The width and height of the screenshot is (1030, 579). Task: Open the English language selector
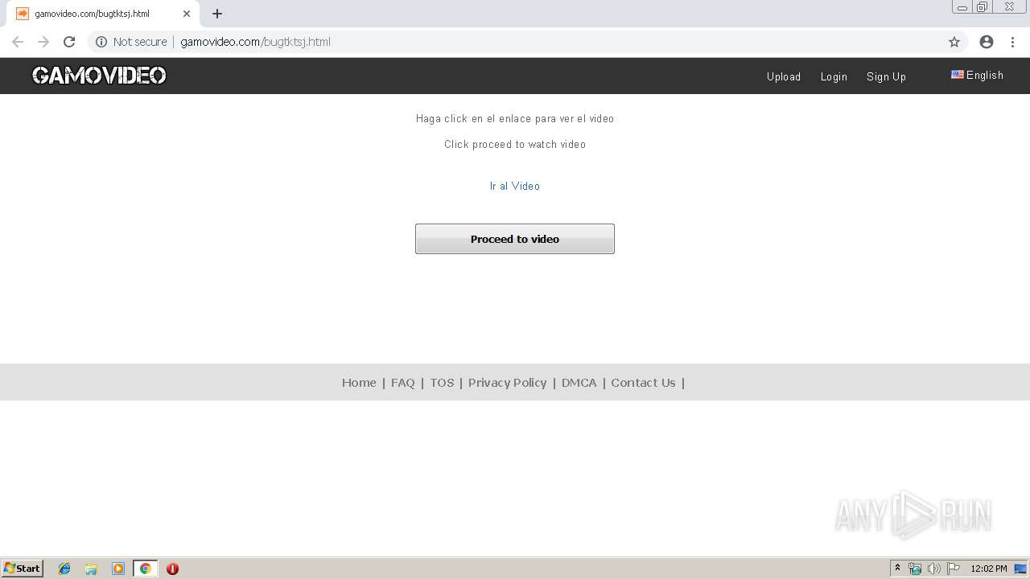point(977,75)
